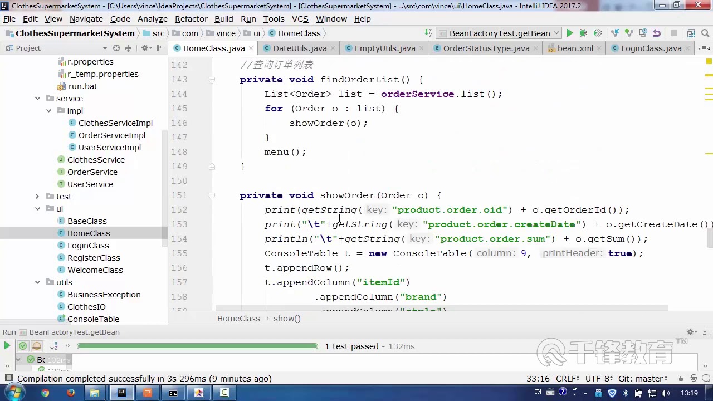713x401 pixels.
Task: Open Chrome from the taskbar
Action: [x=45, y=393]
